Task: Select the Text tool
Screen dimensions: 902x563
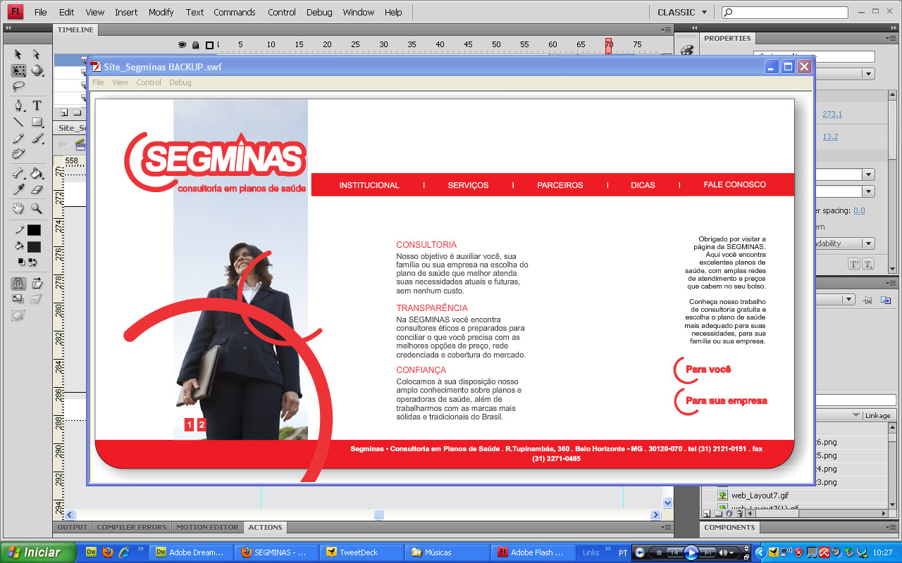Action: 37,106
